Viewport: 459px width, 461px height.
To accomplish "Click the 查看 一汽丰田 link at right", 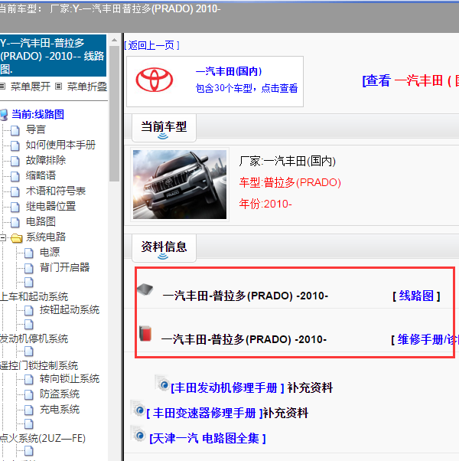I will pyautogui.click(x=411, y=80).
